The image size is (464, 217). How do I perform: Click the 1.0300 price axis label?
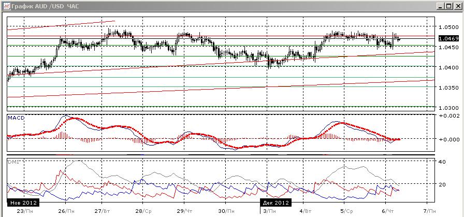point(448,107)
